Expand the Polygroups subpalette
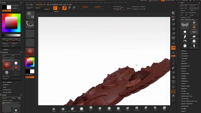 185,81
